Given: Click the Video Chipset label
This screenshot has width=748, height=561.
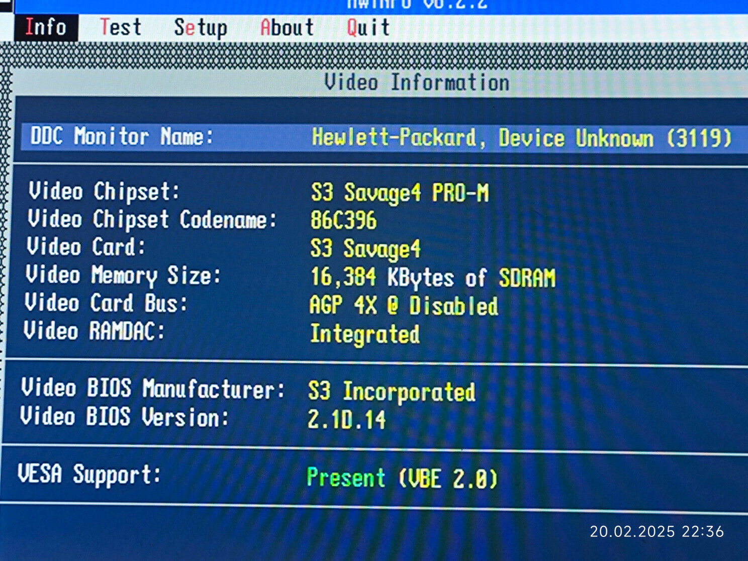Looking at the screenshot, I should (104, 192).
